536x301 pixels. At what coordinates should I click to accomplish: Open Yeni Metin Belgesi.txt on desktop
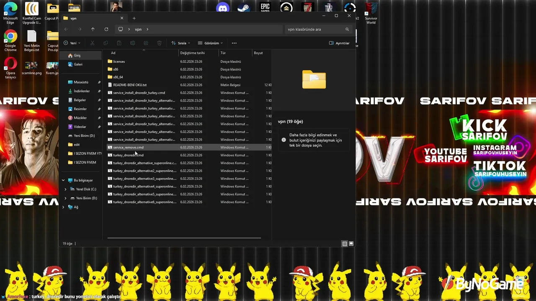[x=32, y=41]
